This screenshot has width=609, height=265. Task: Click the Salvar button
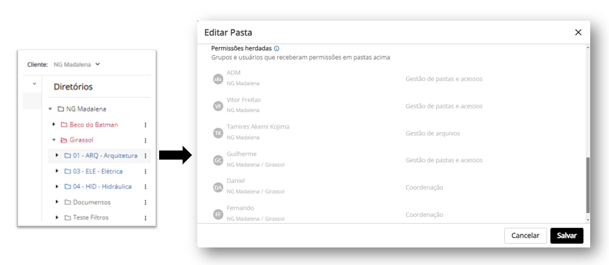[566, 236]
